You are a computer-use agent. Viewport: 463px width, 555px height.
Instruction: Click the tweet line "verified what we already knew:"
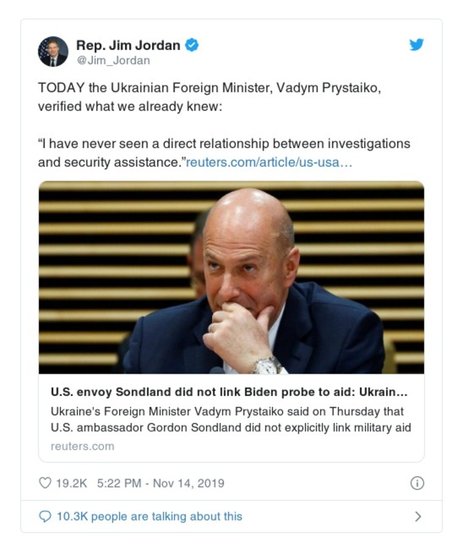coord(130,108)
